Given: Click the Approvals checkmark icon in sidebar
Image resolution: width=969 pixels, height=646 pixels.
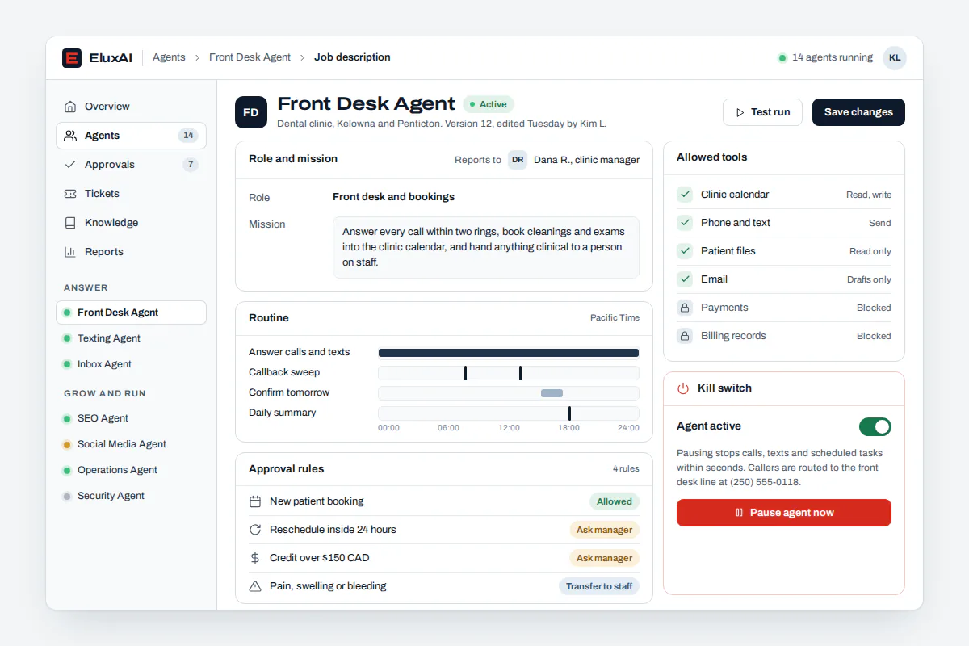Looking at the screenshot, I should pos(70,165).
